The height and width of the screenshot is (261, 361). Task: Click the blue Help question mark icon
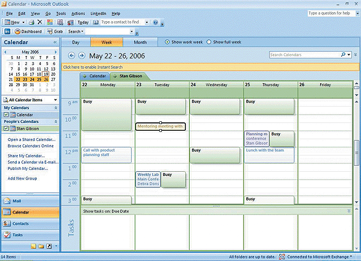(x=156, y=22)
